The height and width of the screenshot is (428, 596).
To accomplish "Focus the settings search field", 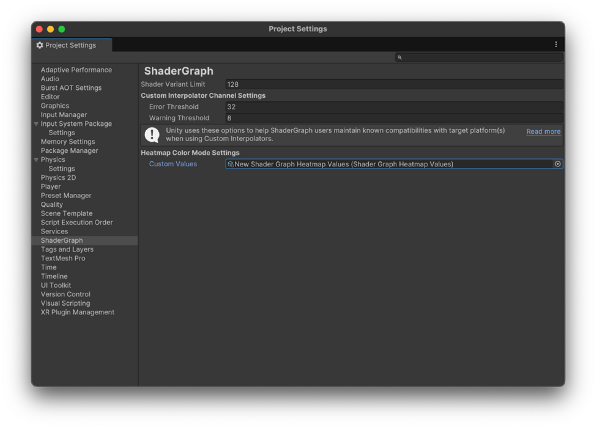I will [479, 57].
